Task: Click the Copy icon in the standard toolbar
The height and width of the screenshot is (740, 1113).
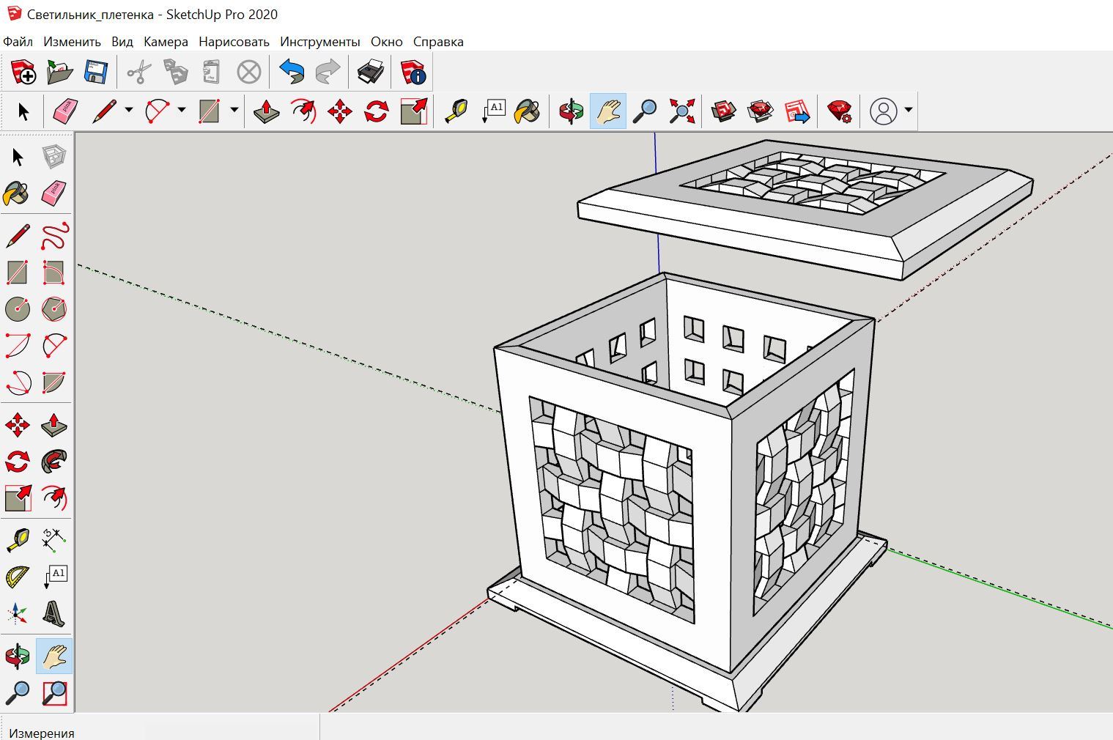Action: 175,72
